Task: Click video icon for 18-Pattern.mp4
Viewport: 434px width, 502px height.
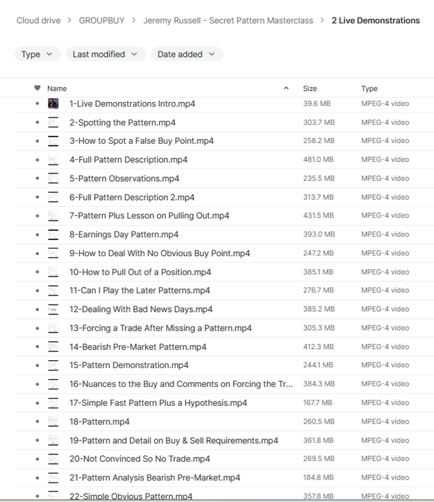Action: coord(53,422)
